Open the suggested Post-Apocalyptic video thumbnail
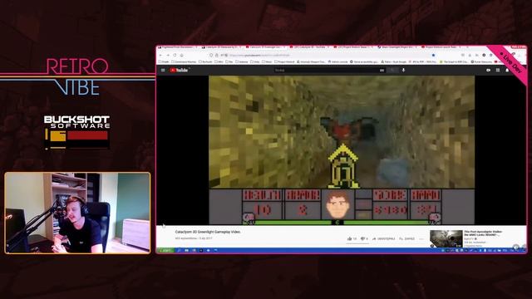The image size is (532, 299). (446, 238)
